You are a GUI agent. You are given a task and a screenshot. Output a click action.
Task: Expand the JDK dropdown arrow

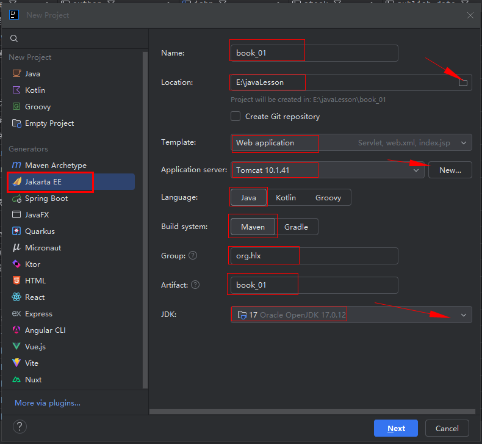point(464,315)
